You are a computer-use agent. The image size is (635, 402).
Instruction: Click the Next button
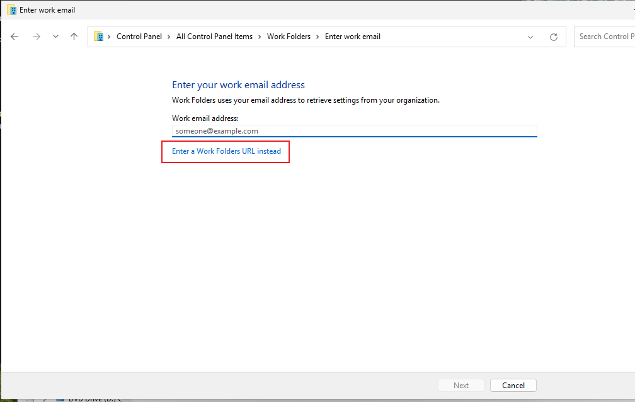(x=461, y=386)
